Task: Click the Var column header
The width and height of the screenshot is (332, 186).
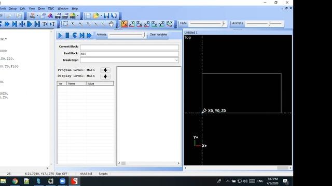Action: (62, 84)
